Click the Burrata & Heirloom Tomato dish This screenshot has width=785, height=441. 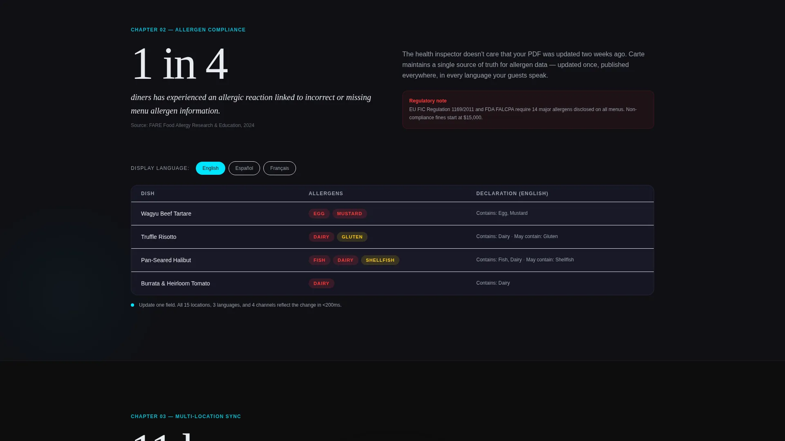pos(175,283)
